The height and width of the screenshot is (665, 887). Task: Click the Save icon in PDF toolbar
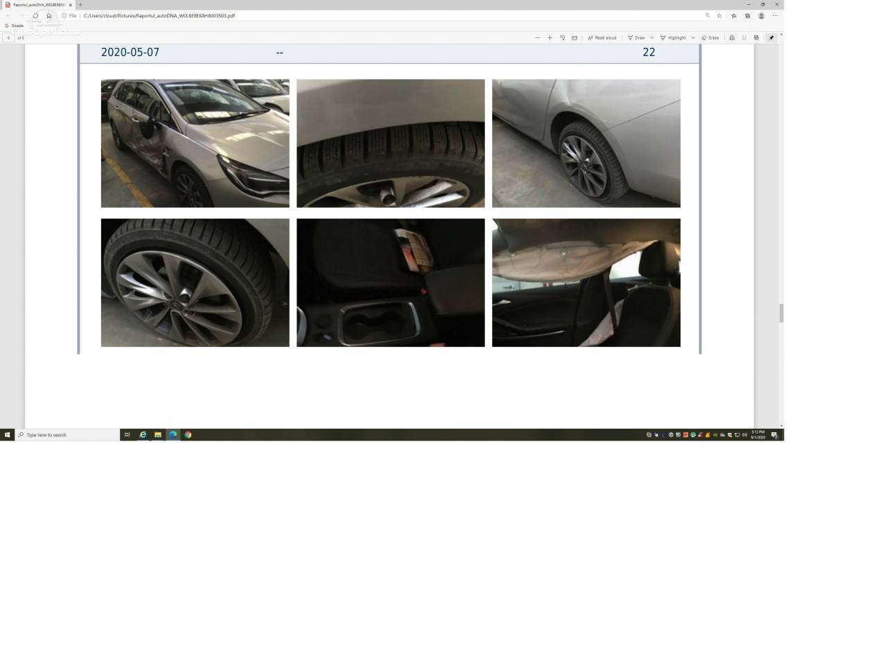[744, 37]
